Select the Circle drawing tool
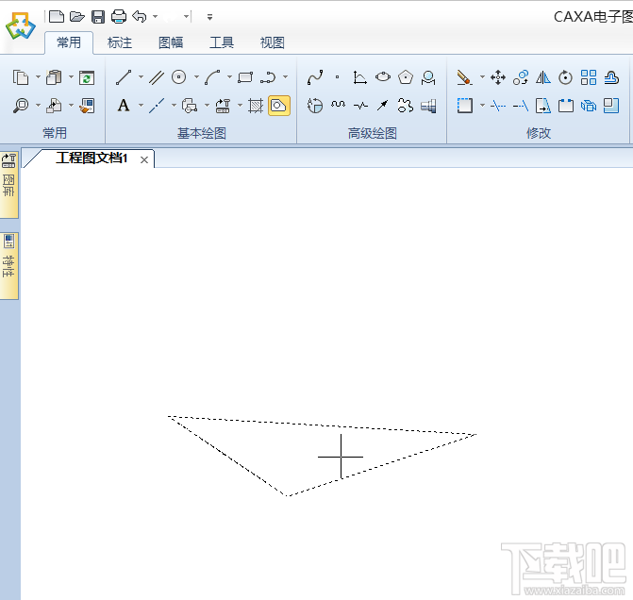 178,77
